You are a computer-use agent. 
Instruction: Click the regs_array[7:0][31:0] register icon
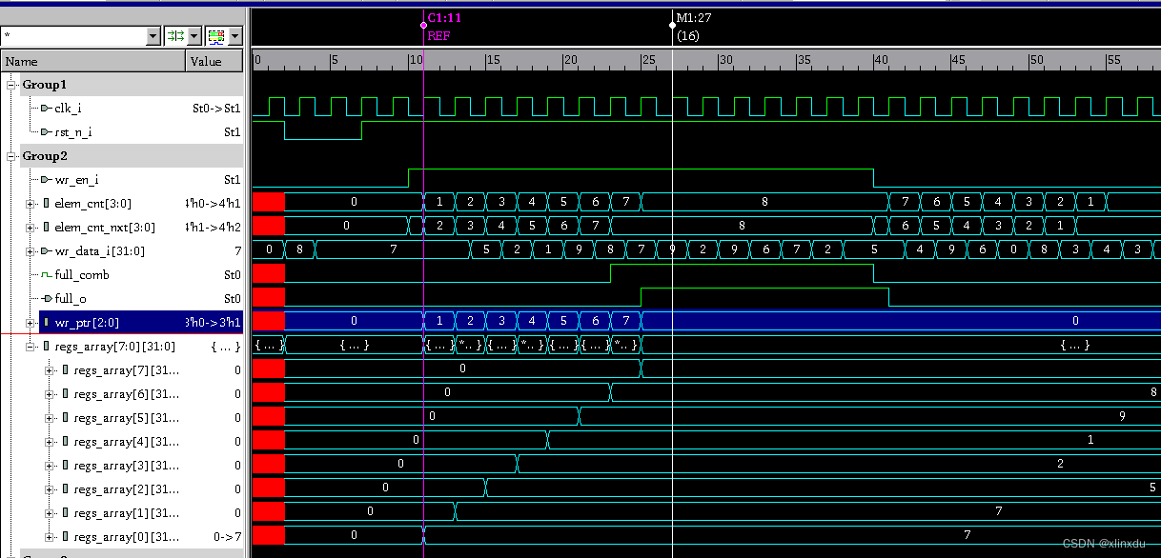[47, 347]
